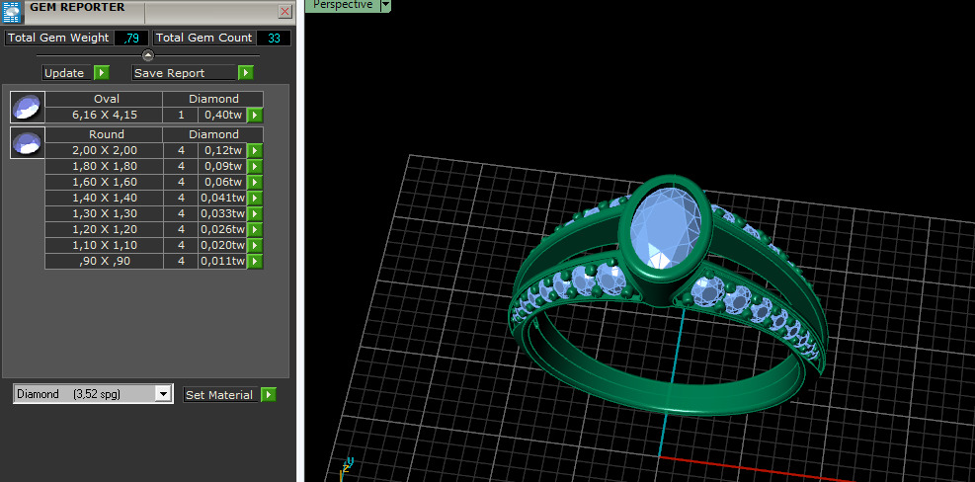Click the GEM REPORTER title bar text

coord(78,8)
